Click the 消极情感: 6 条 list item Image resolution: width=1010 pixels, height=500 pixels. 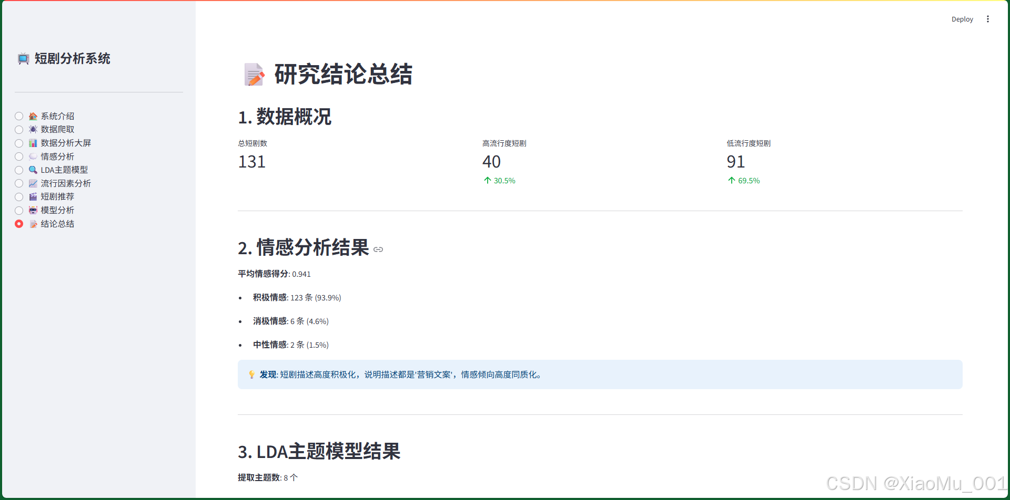(291, 321)
